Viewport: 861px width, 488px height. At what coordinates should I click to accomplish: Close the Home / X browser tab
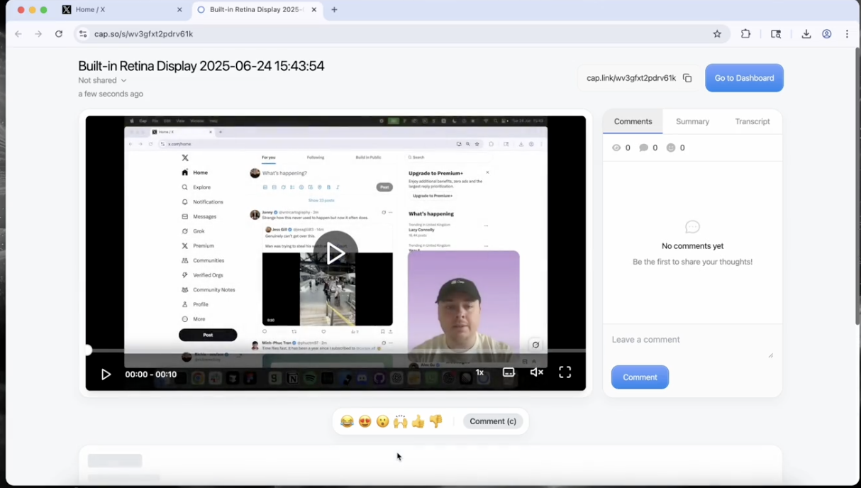click(179, 10)
